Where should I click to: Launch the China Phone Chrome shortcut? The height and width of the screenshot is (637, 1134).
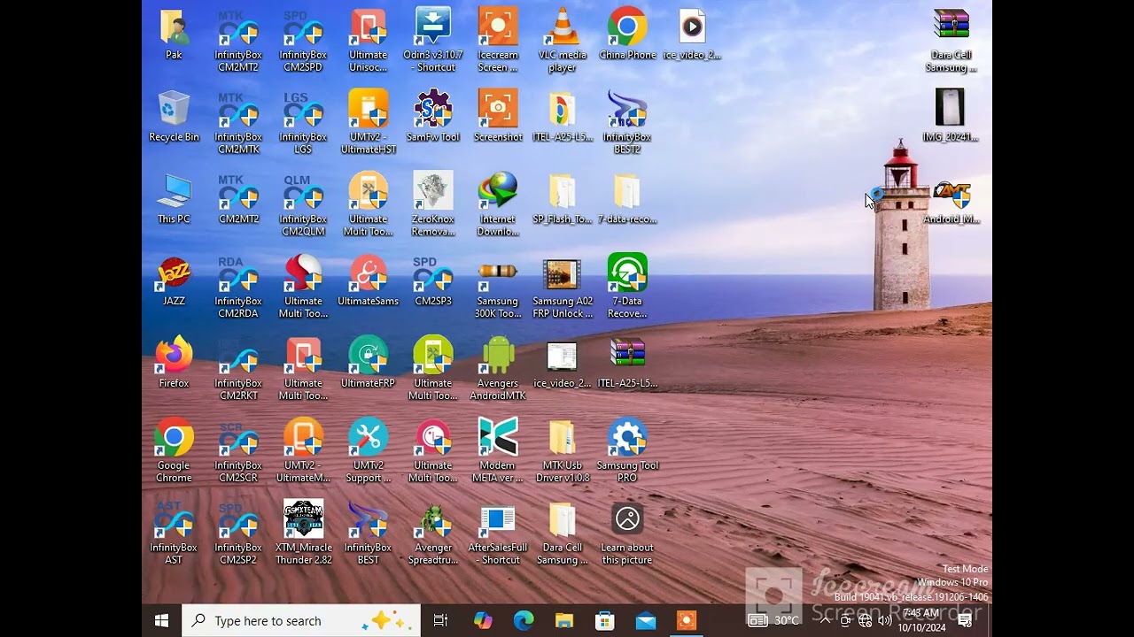point(626,27)
